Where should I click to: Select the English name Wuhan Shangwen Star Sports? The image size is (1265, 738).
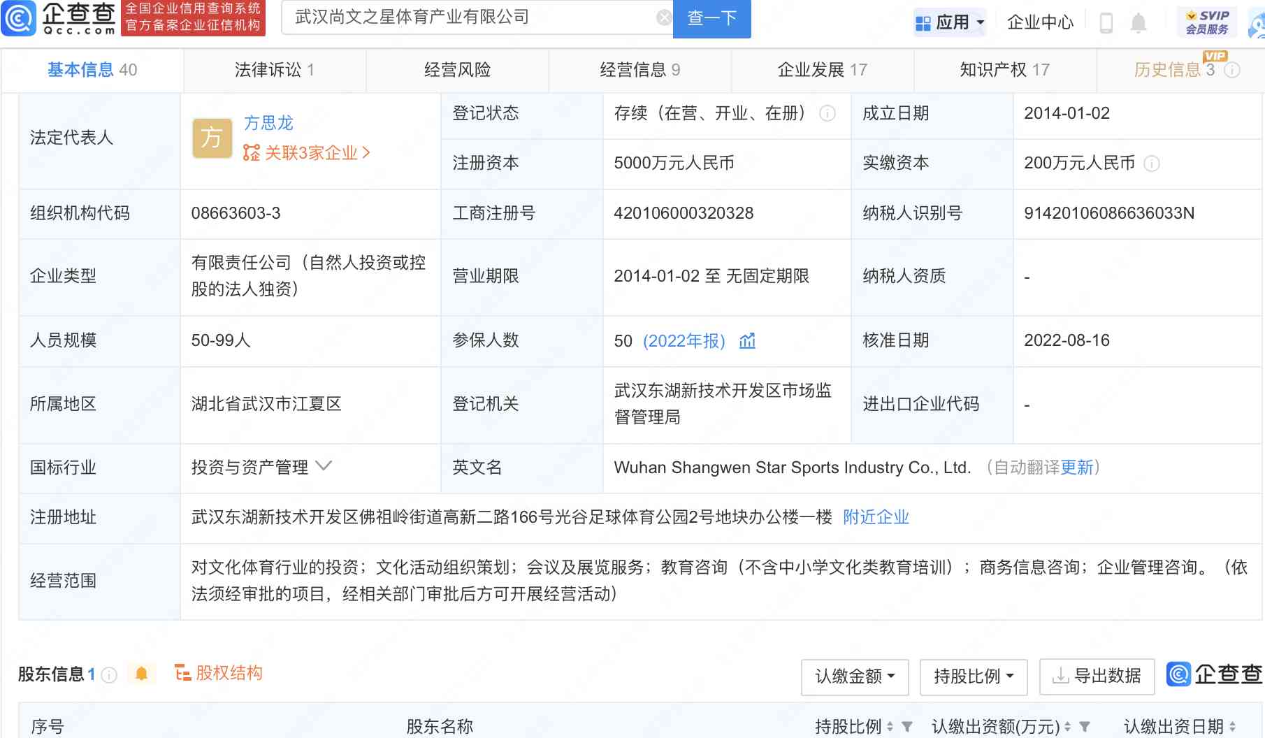793,468
